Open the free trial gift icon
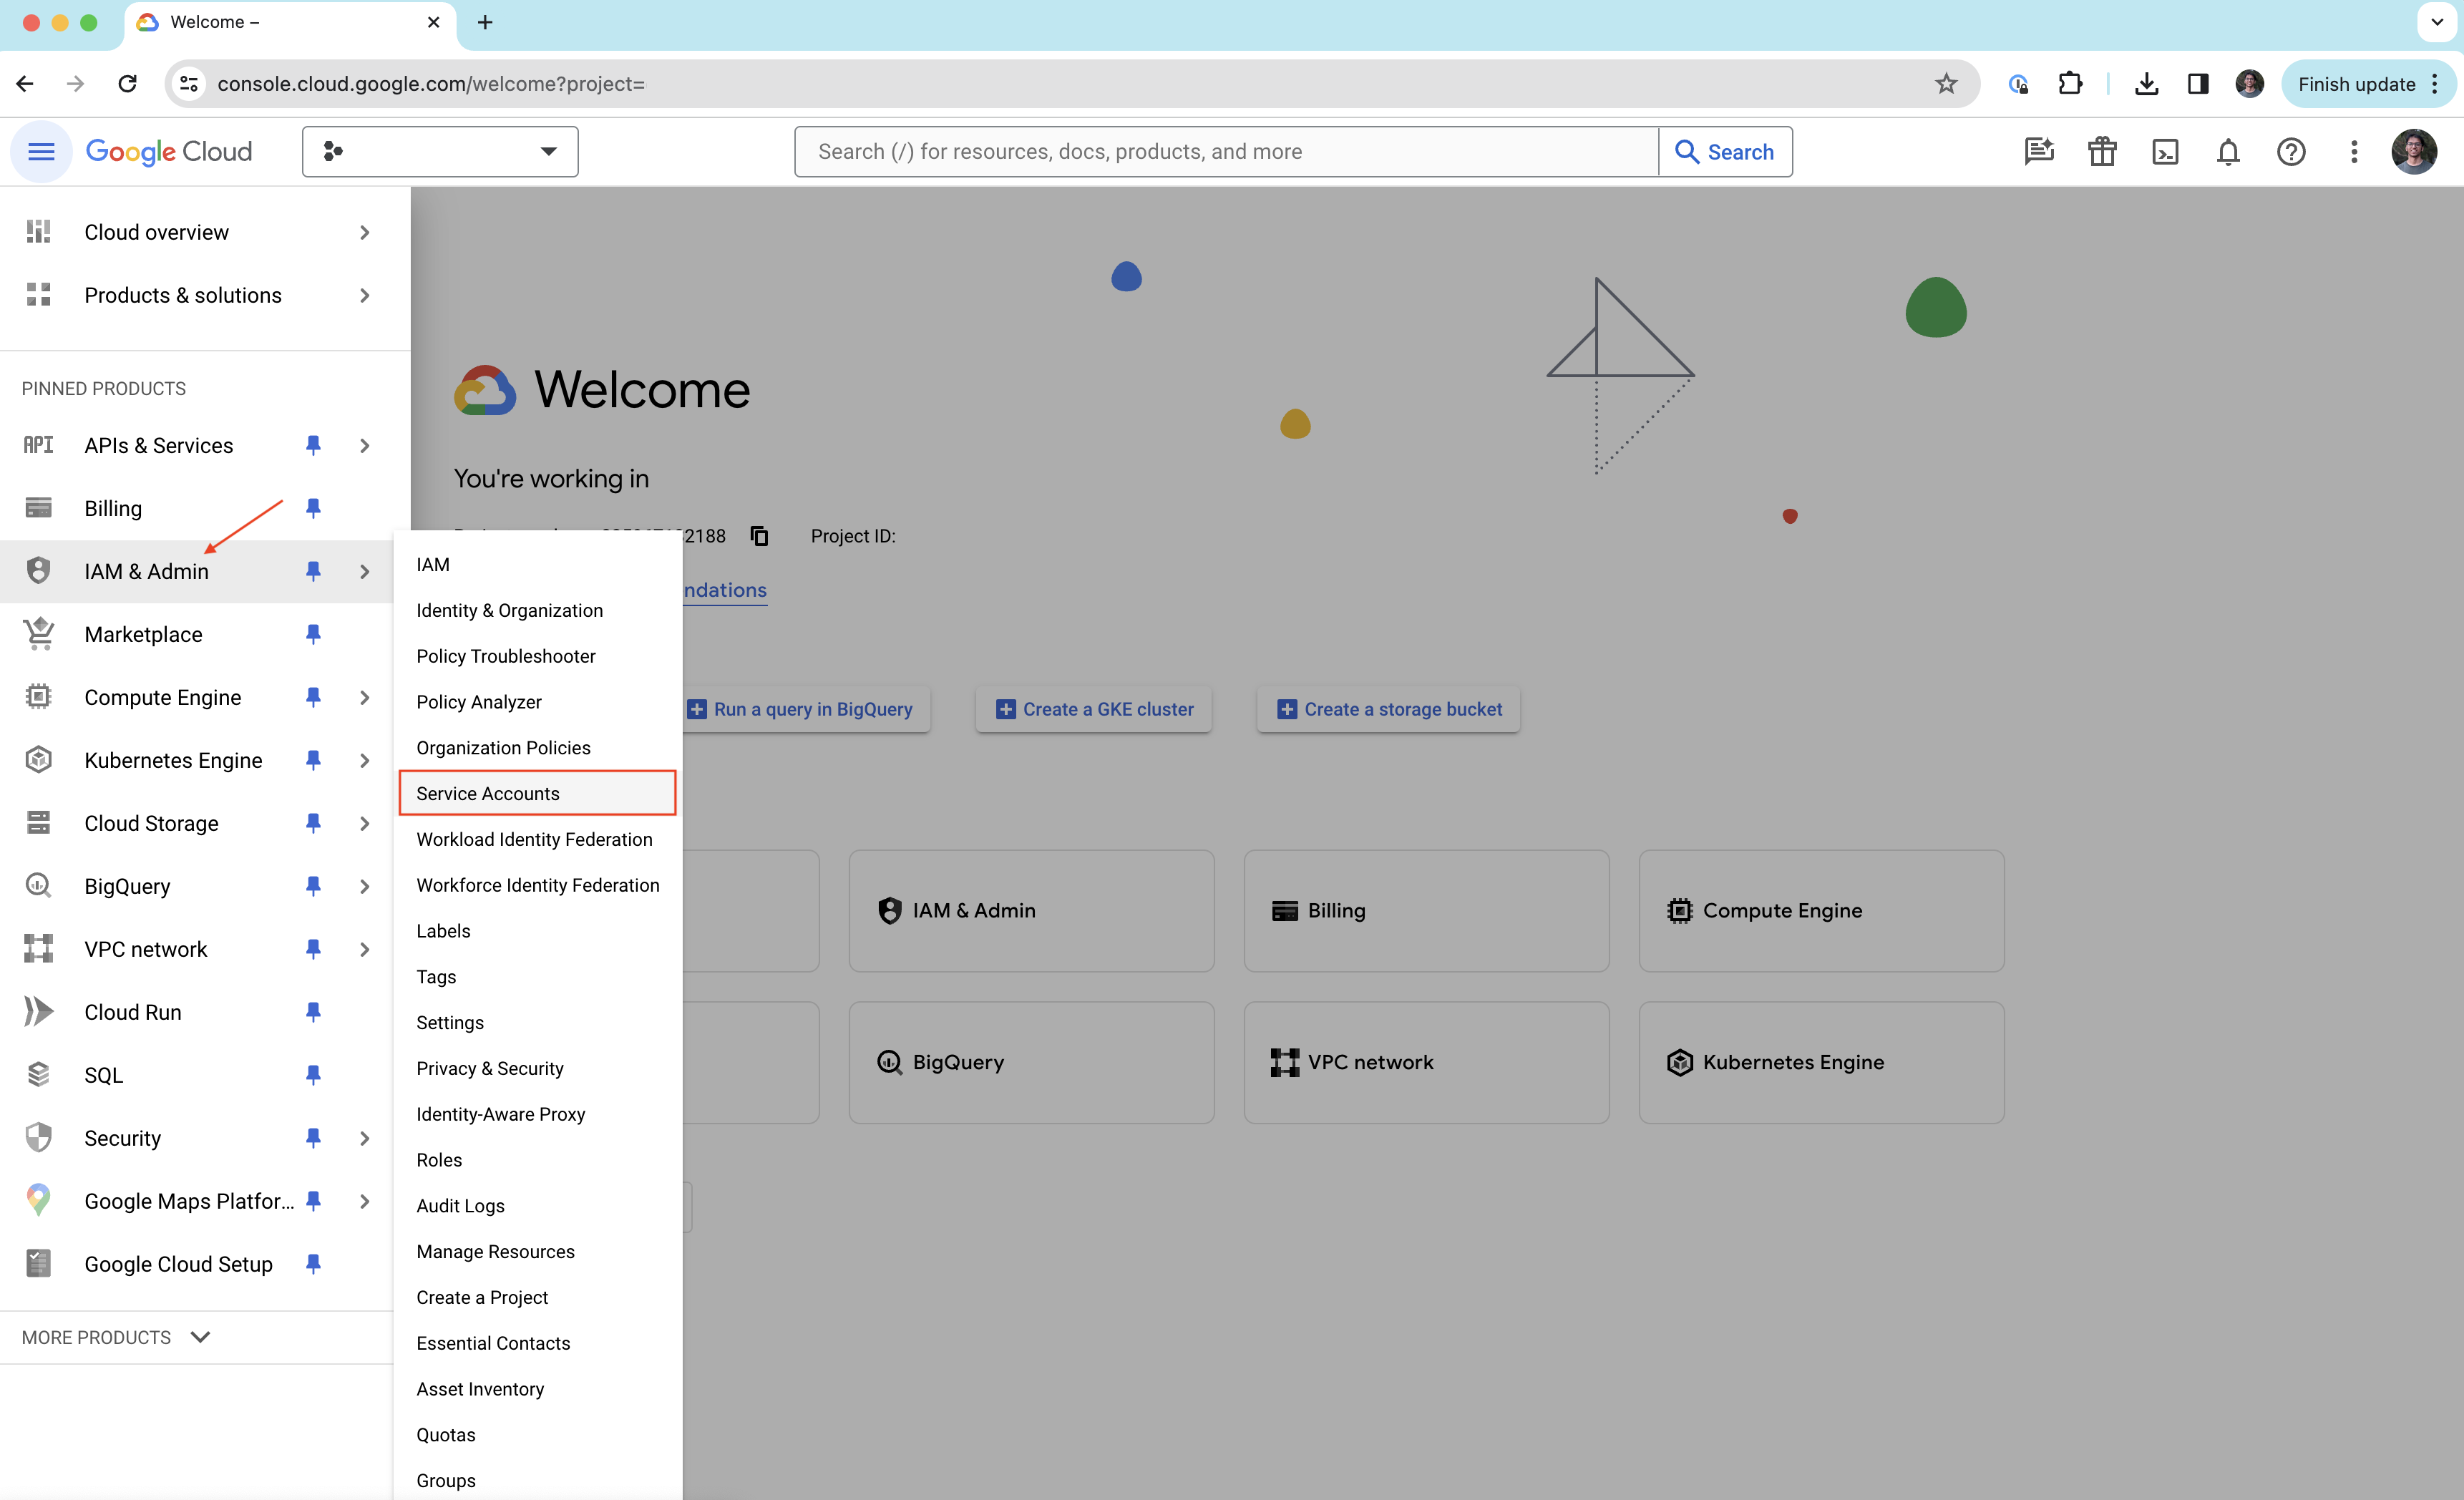 point(2102,152)
